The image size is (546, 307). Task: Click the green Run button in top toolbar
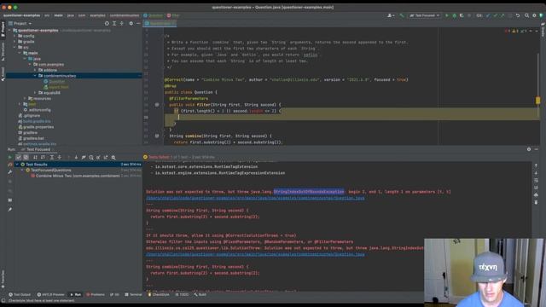pyautogui.click(x=447, y=15)
